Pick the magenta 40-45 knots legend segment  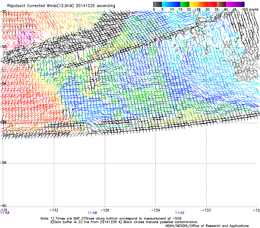tap(230, 4)
